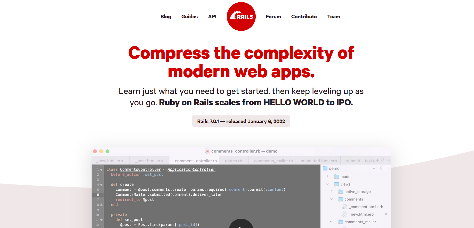Show hidden tabs with the double-chevron icon
The image size is (474, 228).
[x=382, y=160]
